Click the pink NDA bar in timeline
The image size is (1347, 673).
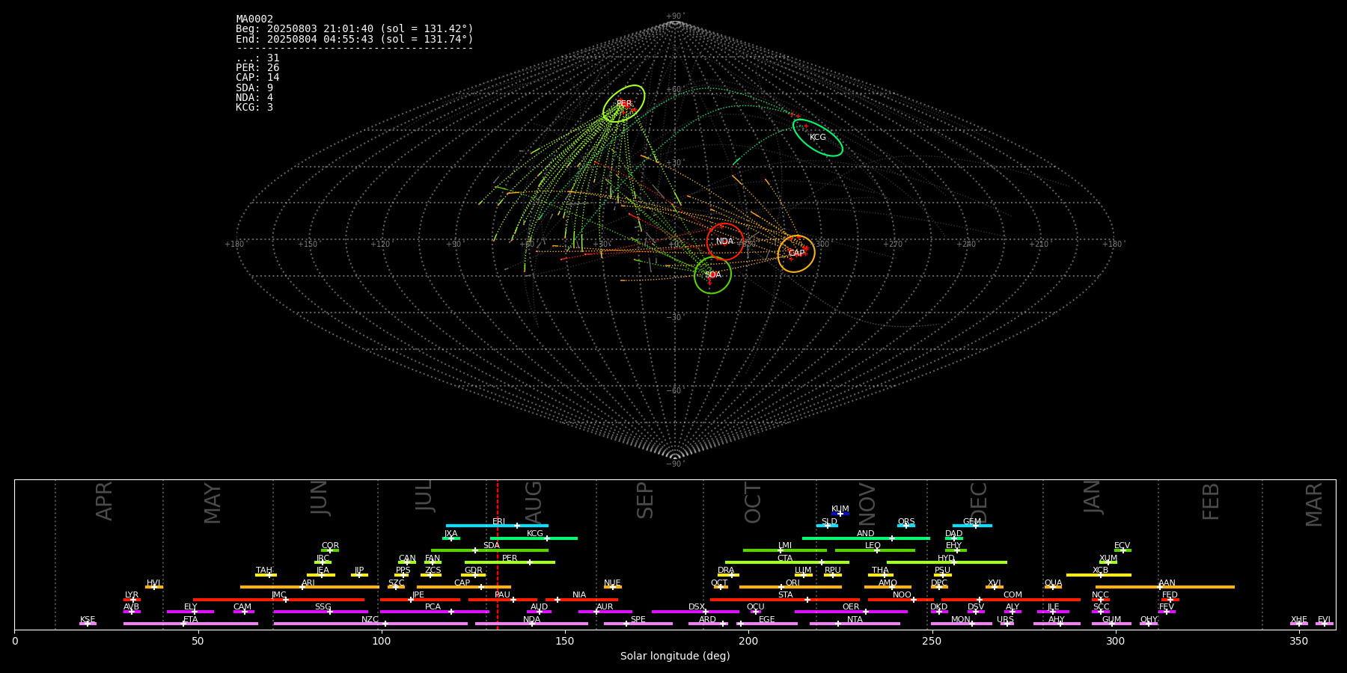(531, 624)
